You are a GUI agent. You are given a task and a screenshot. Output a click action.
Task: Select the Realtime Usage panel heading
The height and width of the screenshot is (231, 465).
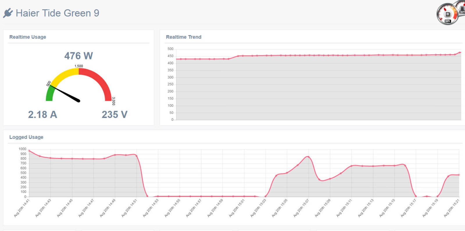28,37
